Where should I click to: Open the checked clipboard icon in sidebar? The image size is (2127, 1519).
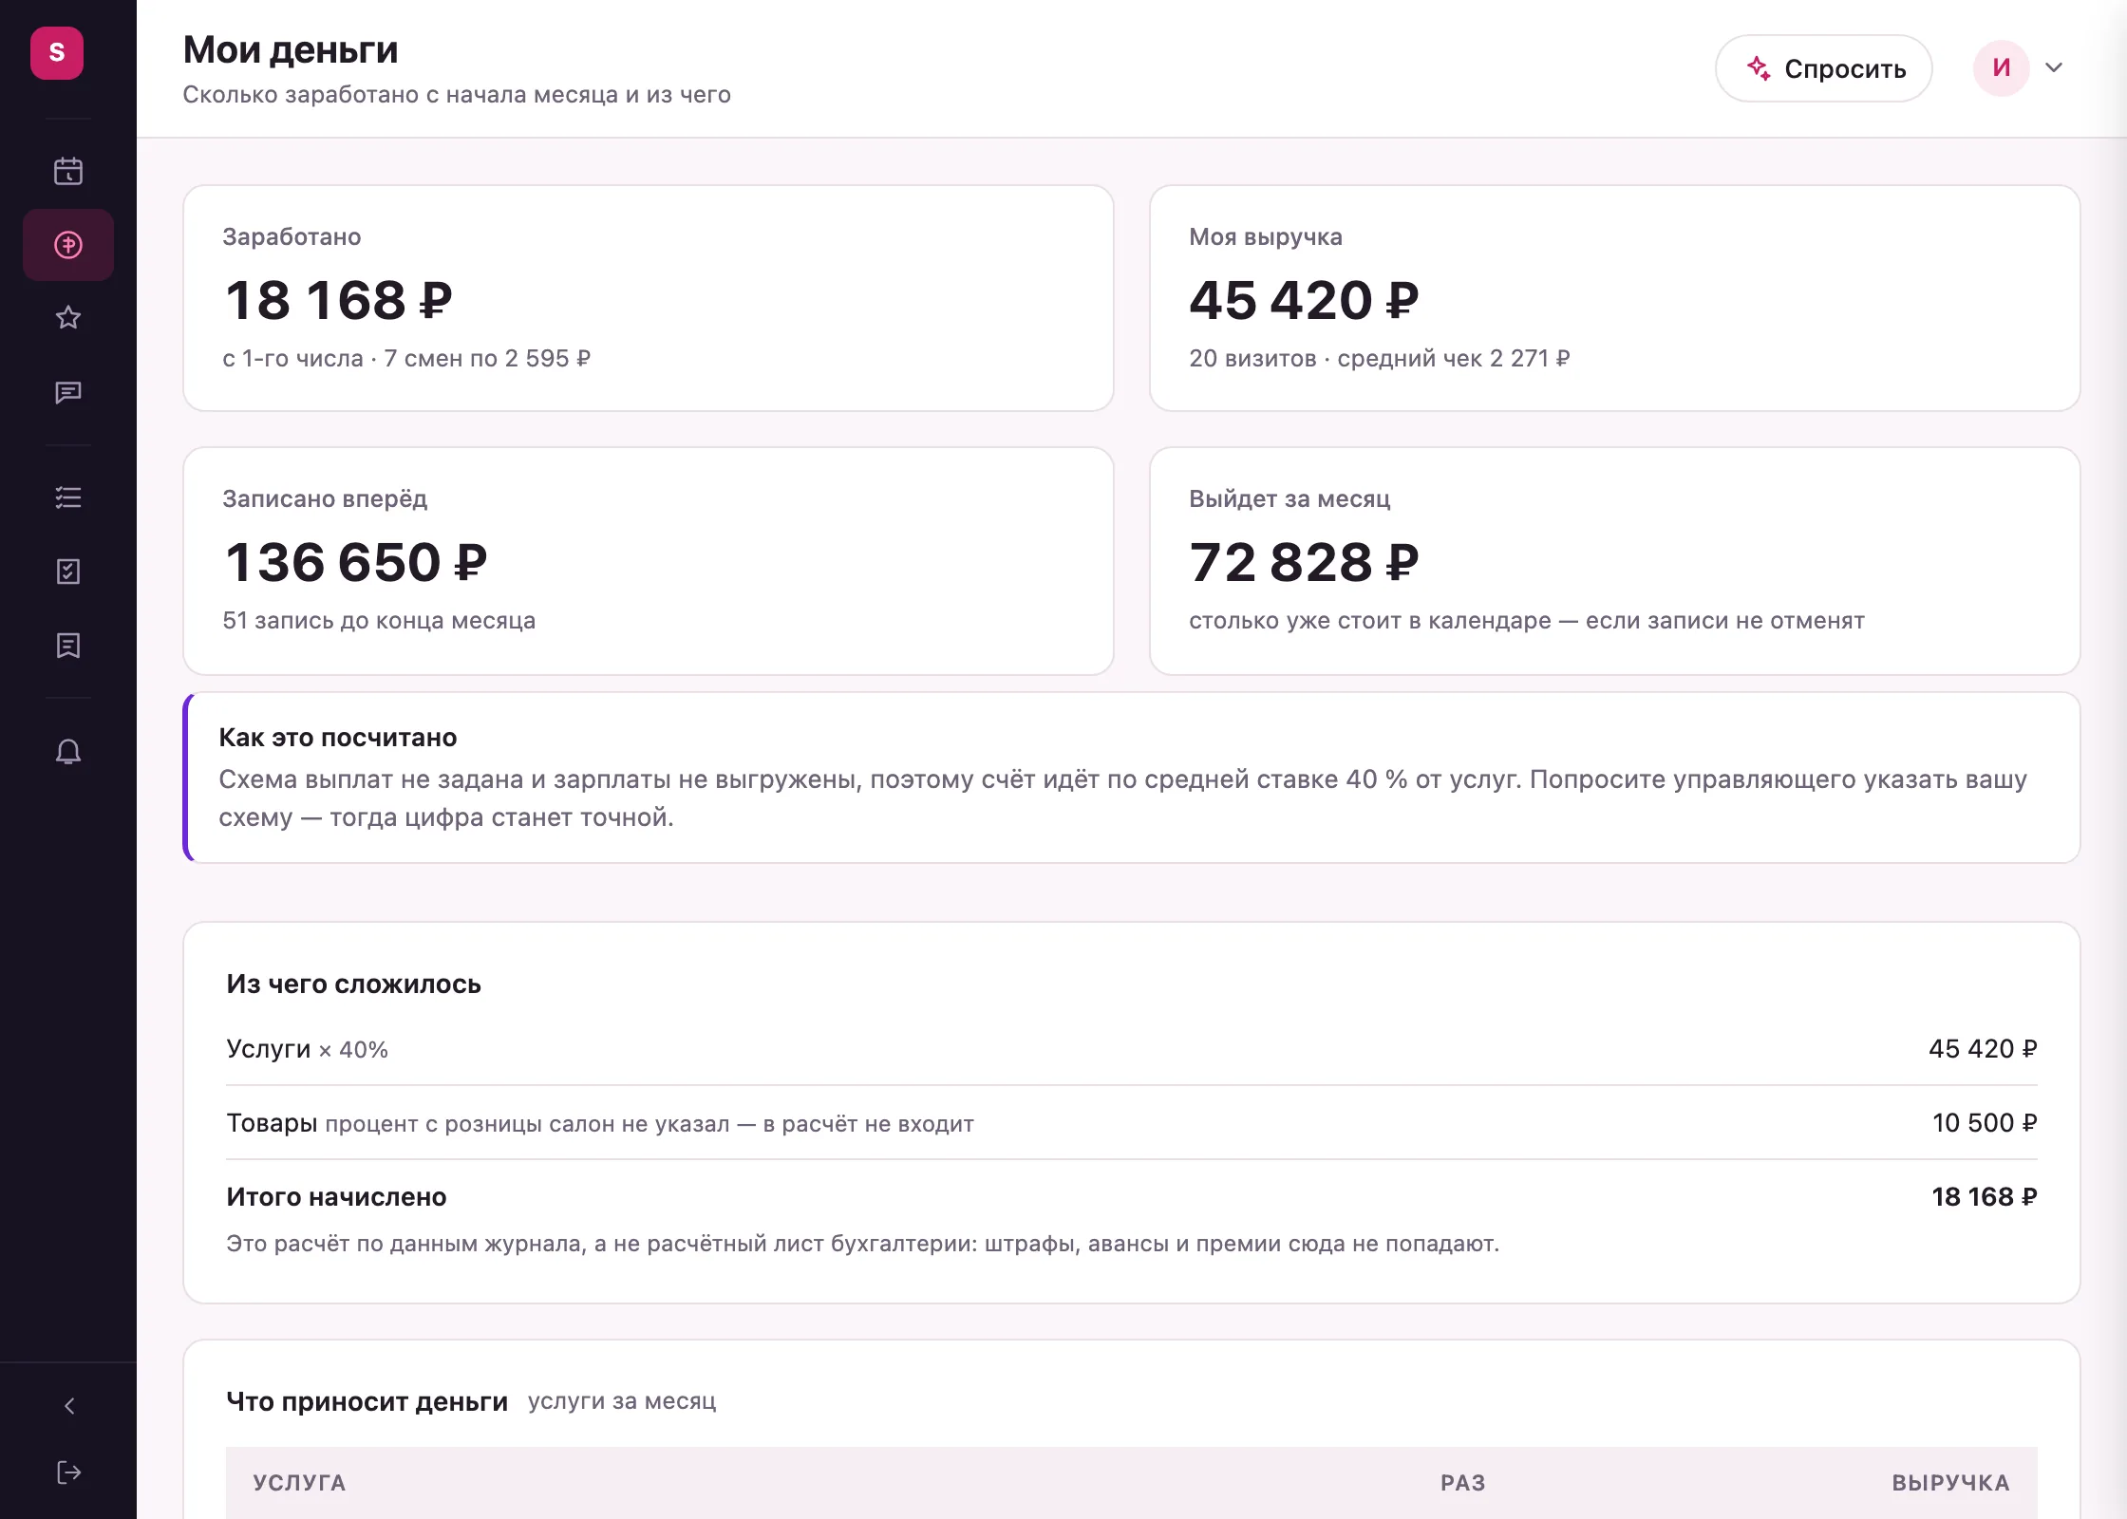[x=68, y=572]
